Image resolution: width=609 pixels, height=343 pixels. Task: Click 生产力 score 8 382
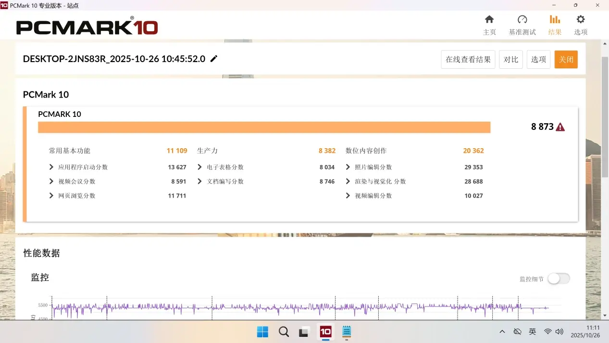point(327,151)
